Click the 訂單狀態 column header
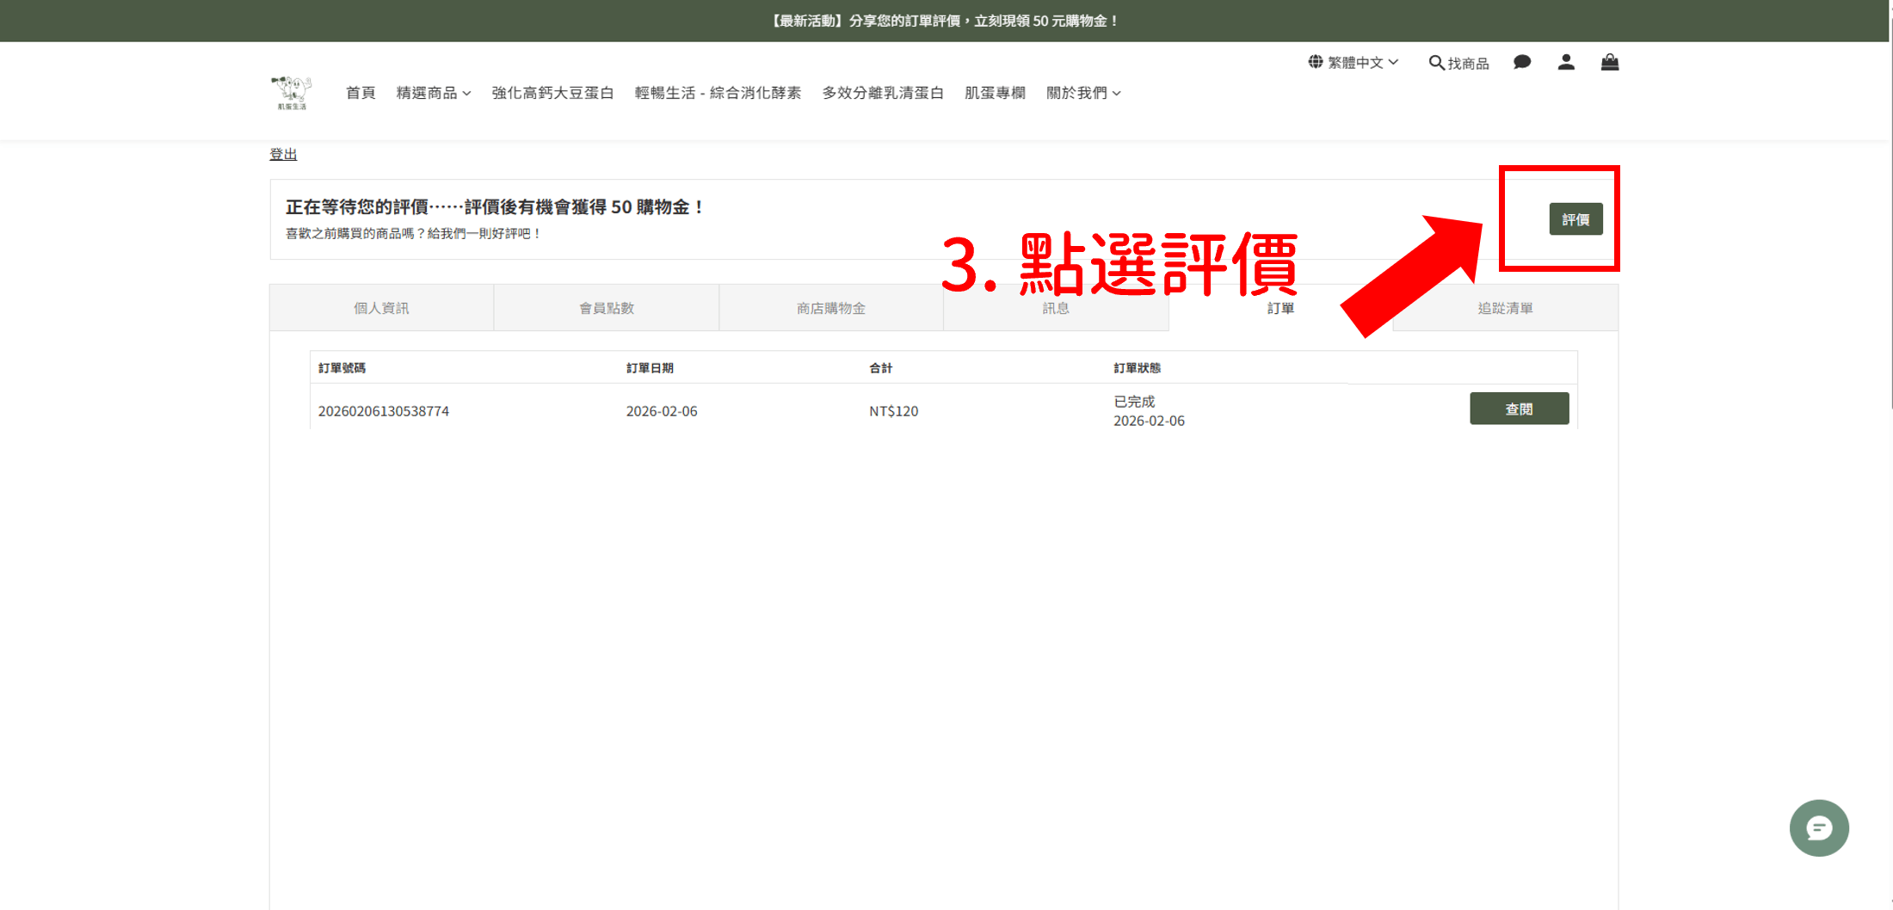Screen dimensions: 1893x910 point(1137,368)
